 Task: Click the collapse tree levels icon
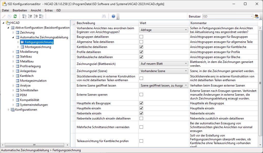coord(24,16)
